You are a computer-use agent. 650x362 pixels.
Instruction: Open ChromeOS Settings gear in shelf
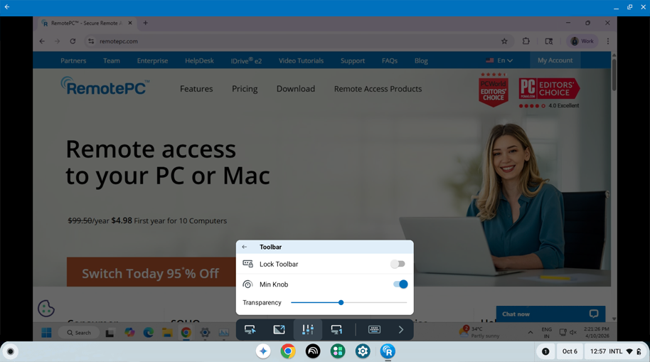click(363, 351)
